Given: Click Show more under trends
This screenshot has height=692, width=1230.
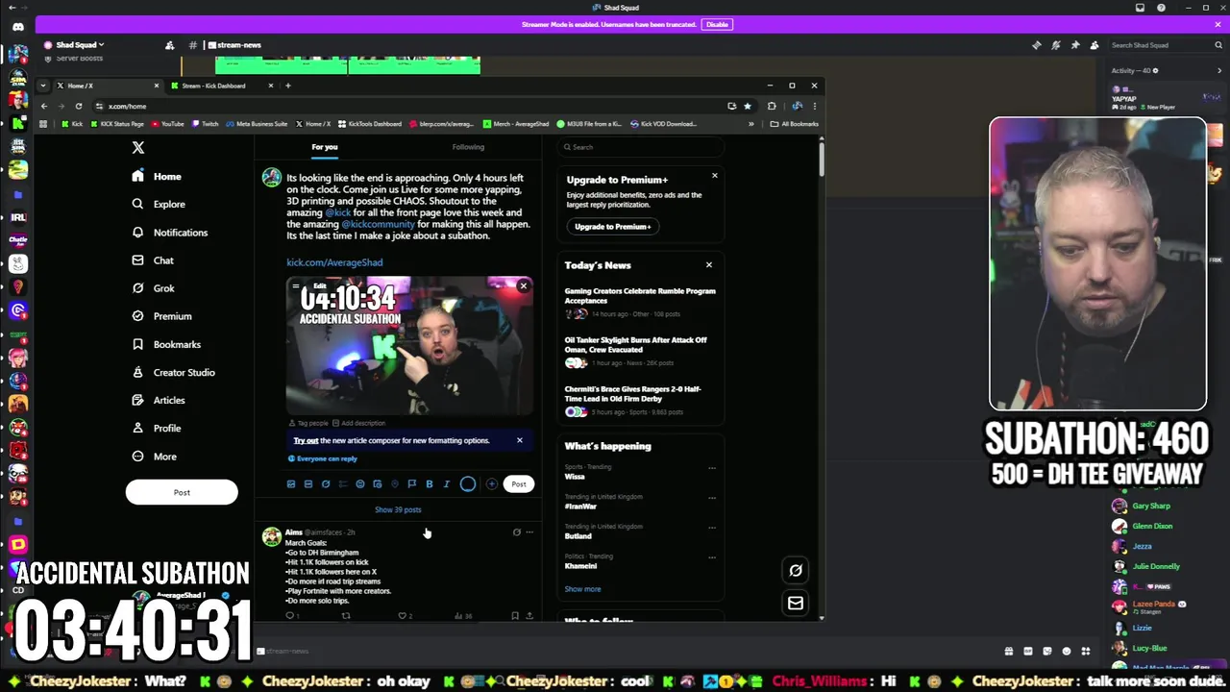Looking at the screenshot, I should coord(582,589).
